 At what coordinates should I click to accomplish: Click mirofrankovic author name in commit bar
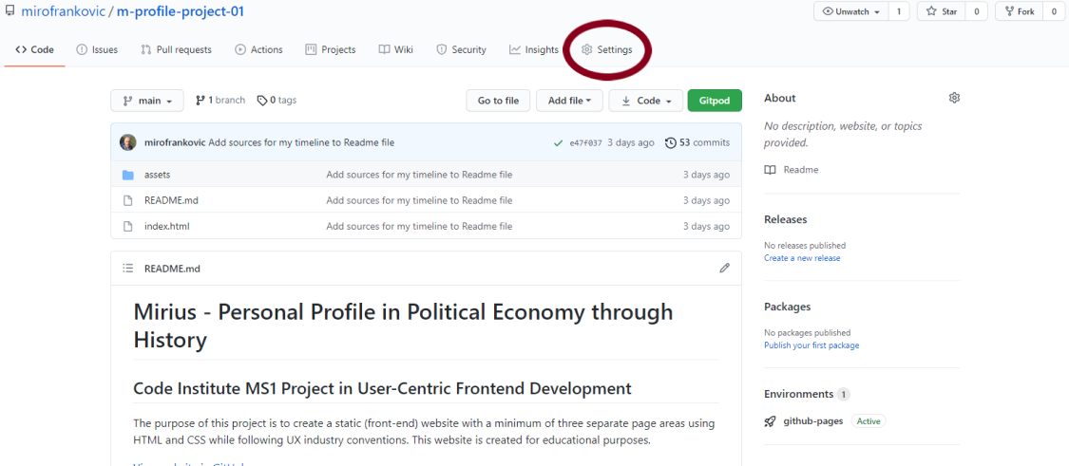pyautogui.click(x=175, y=142)
